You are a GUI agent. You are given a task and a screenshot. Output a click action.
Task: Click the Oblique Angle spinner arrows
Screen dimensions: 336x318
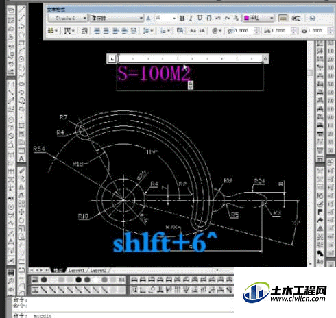(257, 31)
